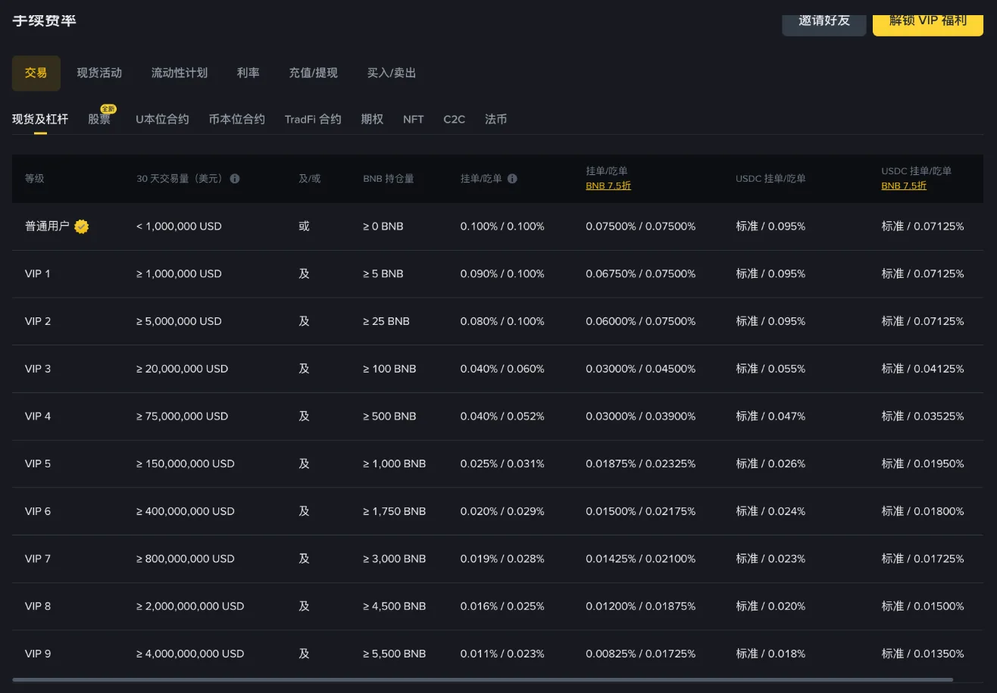Image resolution: width=997 pixels, height=693 pixels.
Task: Click the 手续费率 page title
Action: point(44,20)
